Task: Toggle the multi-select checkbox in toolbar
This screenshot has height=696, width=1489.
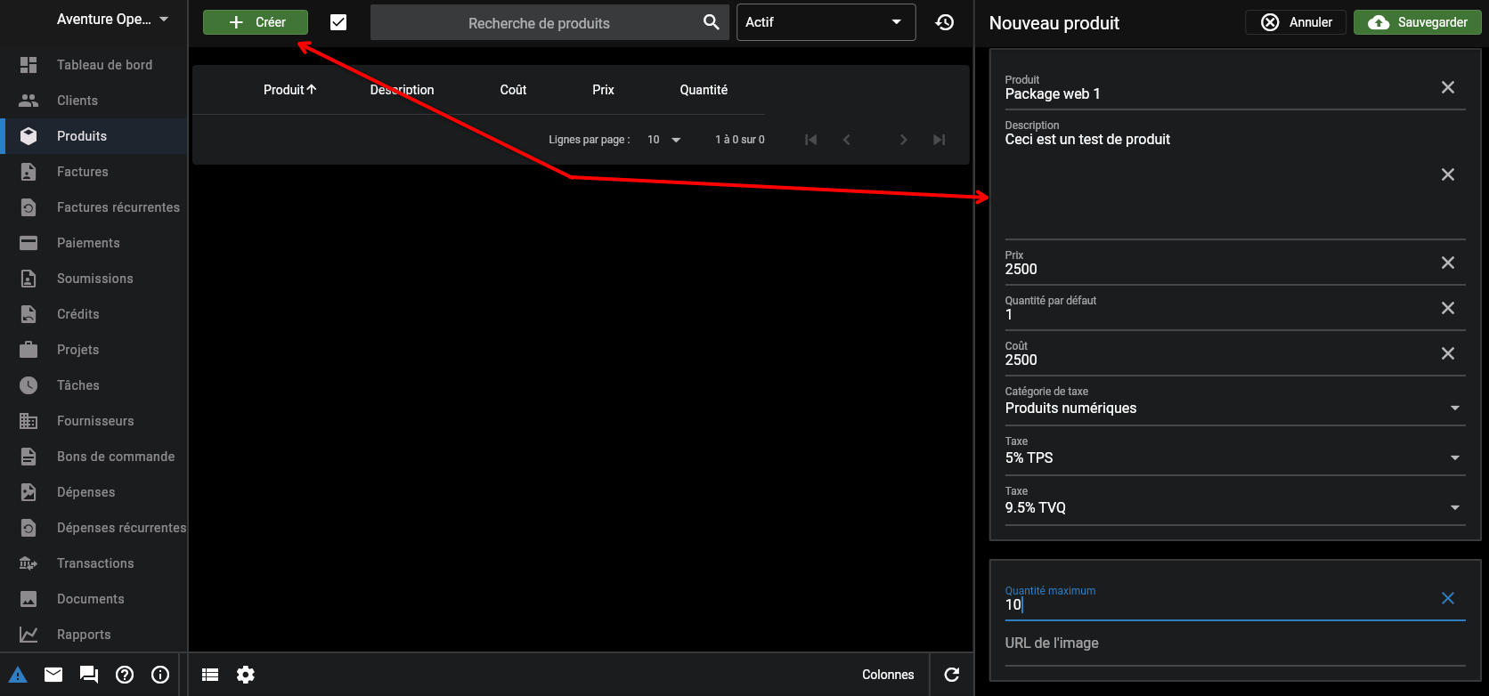Action: 338,22
